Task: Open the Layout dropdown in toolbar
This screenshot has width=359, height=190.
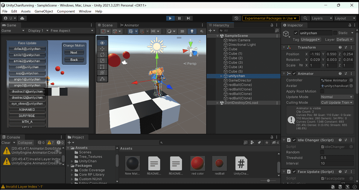Action: coord(345,18)
